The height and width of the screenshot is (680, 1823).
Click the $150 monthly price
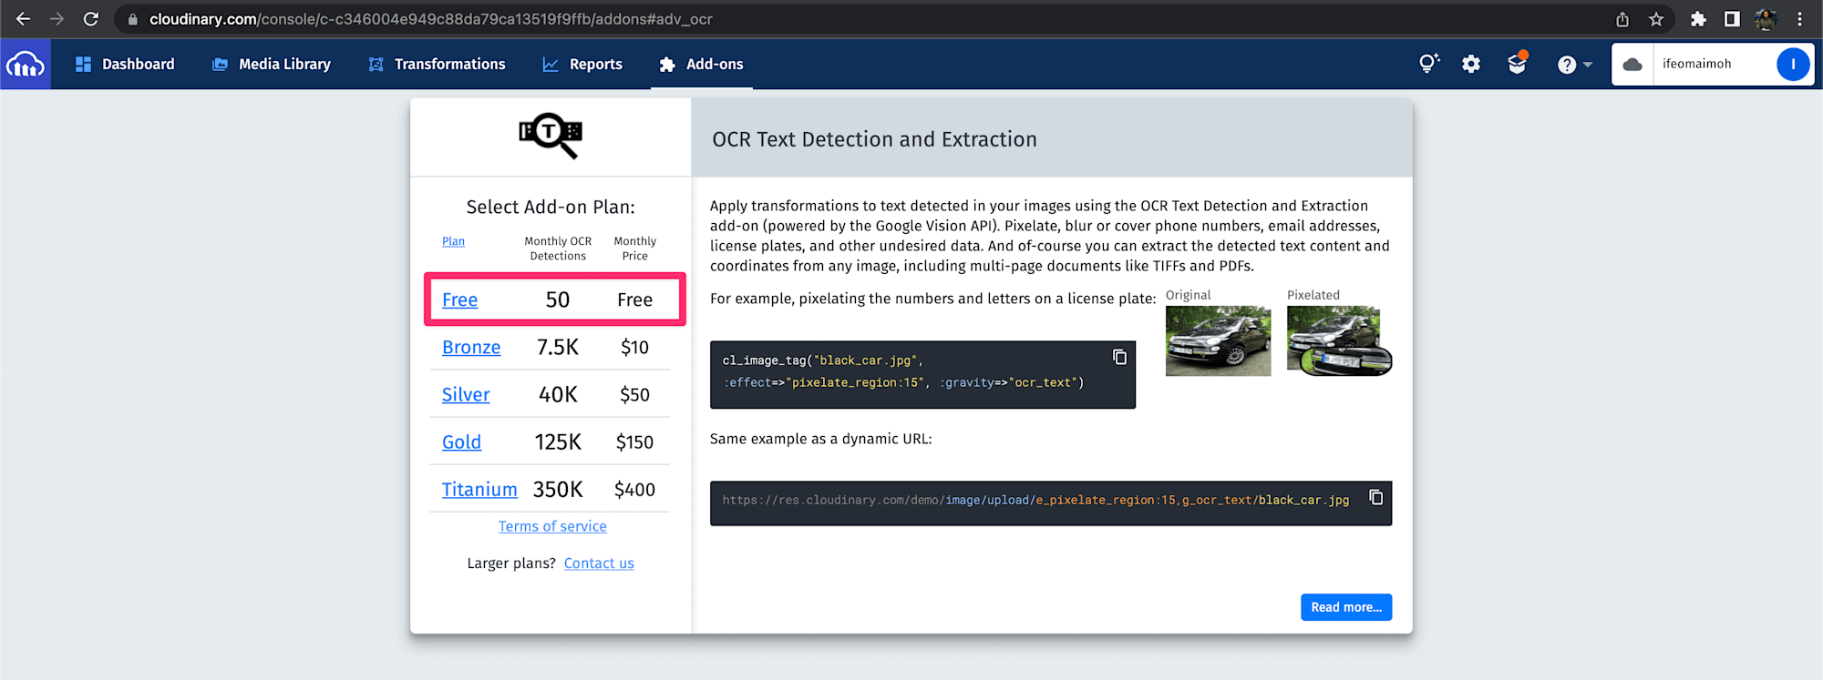click(634, 441)
